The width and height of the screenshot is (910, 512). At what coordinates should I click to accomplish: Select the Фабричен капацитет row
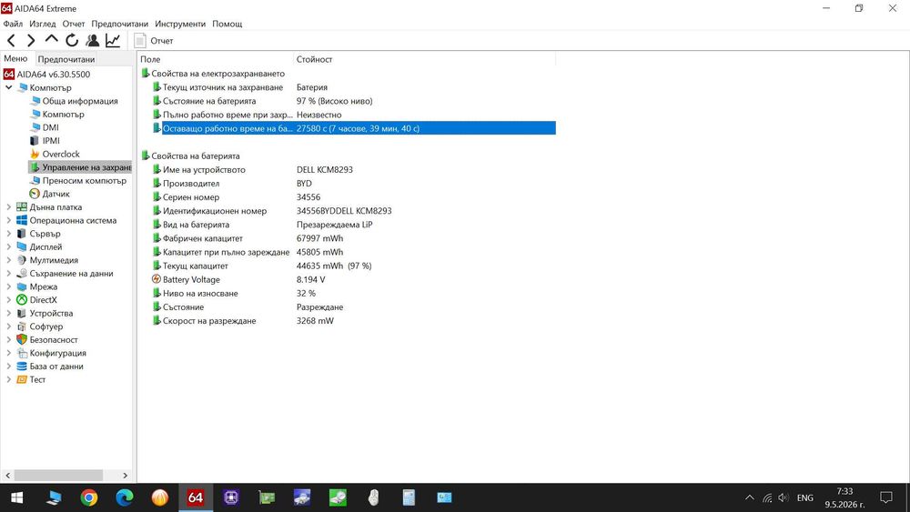pos(353,238)
